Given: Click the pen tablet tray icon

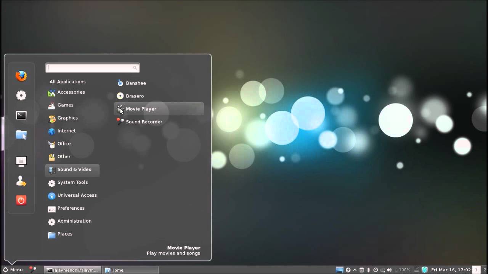Looking at the screenshot, I should (417, 270).
